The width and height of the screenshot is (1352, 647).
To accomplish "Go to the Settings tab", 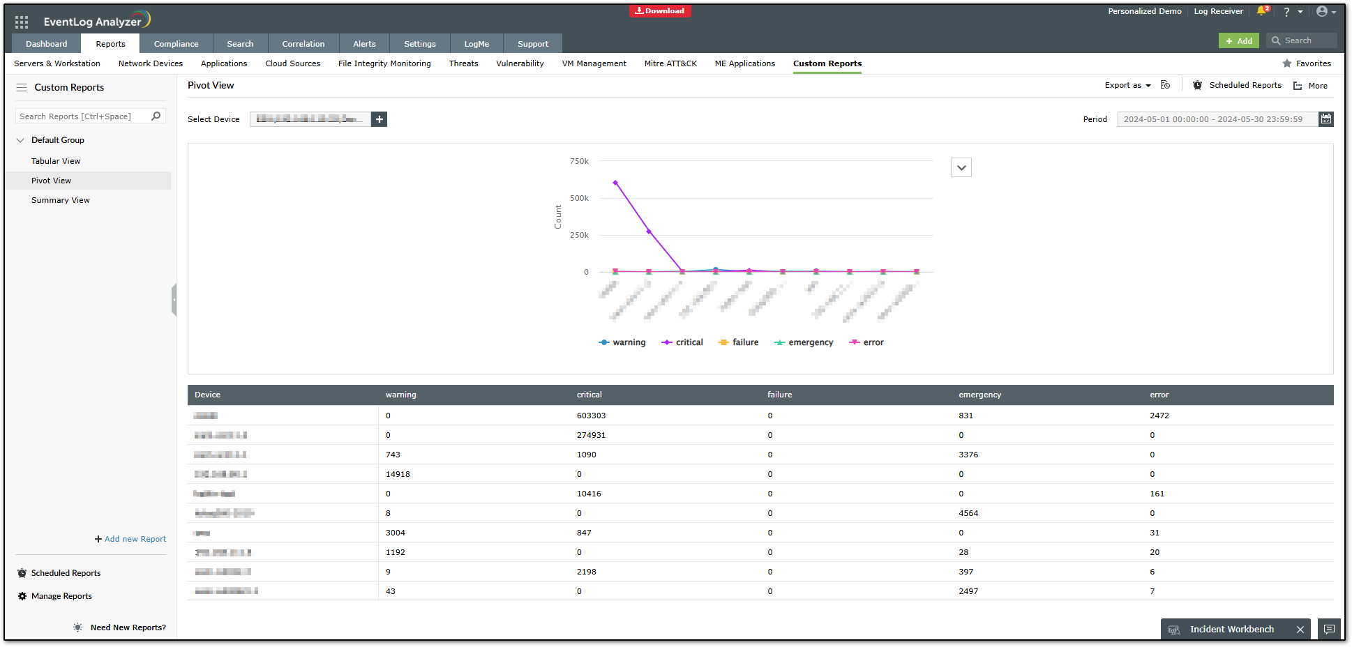I will tap(420, 43).
